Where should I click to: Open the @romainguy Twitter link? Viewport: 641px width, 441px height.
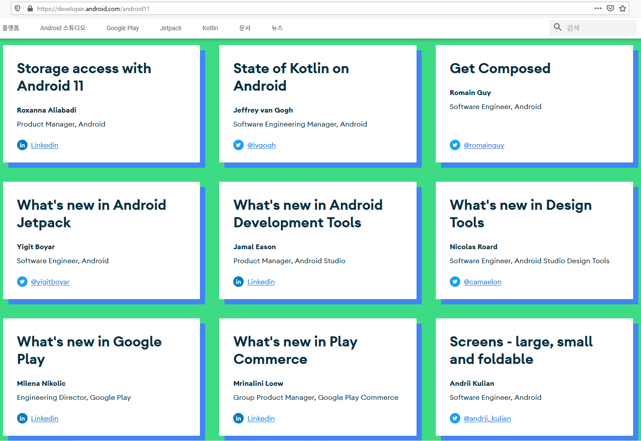coord(484,145)
